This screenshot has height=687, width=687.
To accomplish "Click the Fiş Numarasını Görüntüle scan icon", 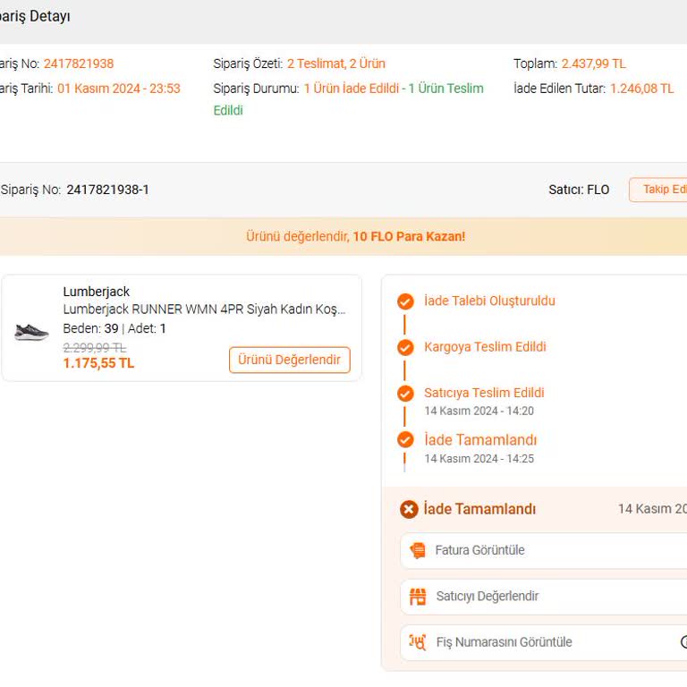I will 418,642.
